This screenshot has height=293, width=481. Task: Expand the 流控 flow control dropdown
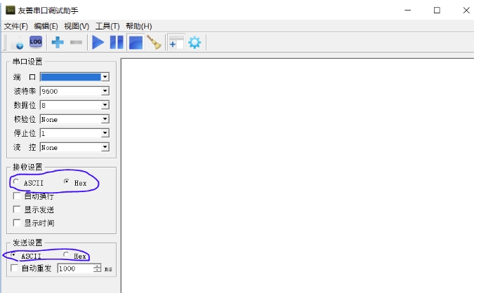pyautogui.click(x=105, y=147)
